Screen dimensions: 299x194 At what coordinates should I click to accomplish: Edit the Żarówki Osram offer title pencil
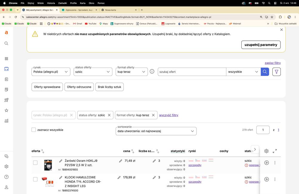[61, 161]
